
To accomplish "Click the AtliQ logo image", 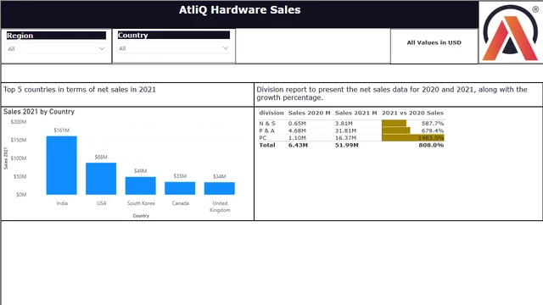I will [x=511, y=32].
